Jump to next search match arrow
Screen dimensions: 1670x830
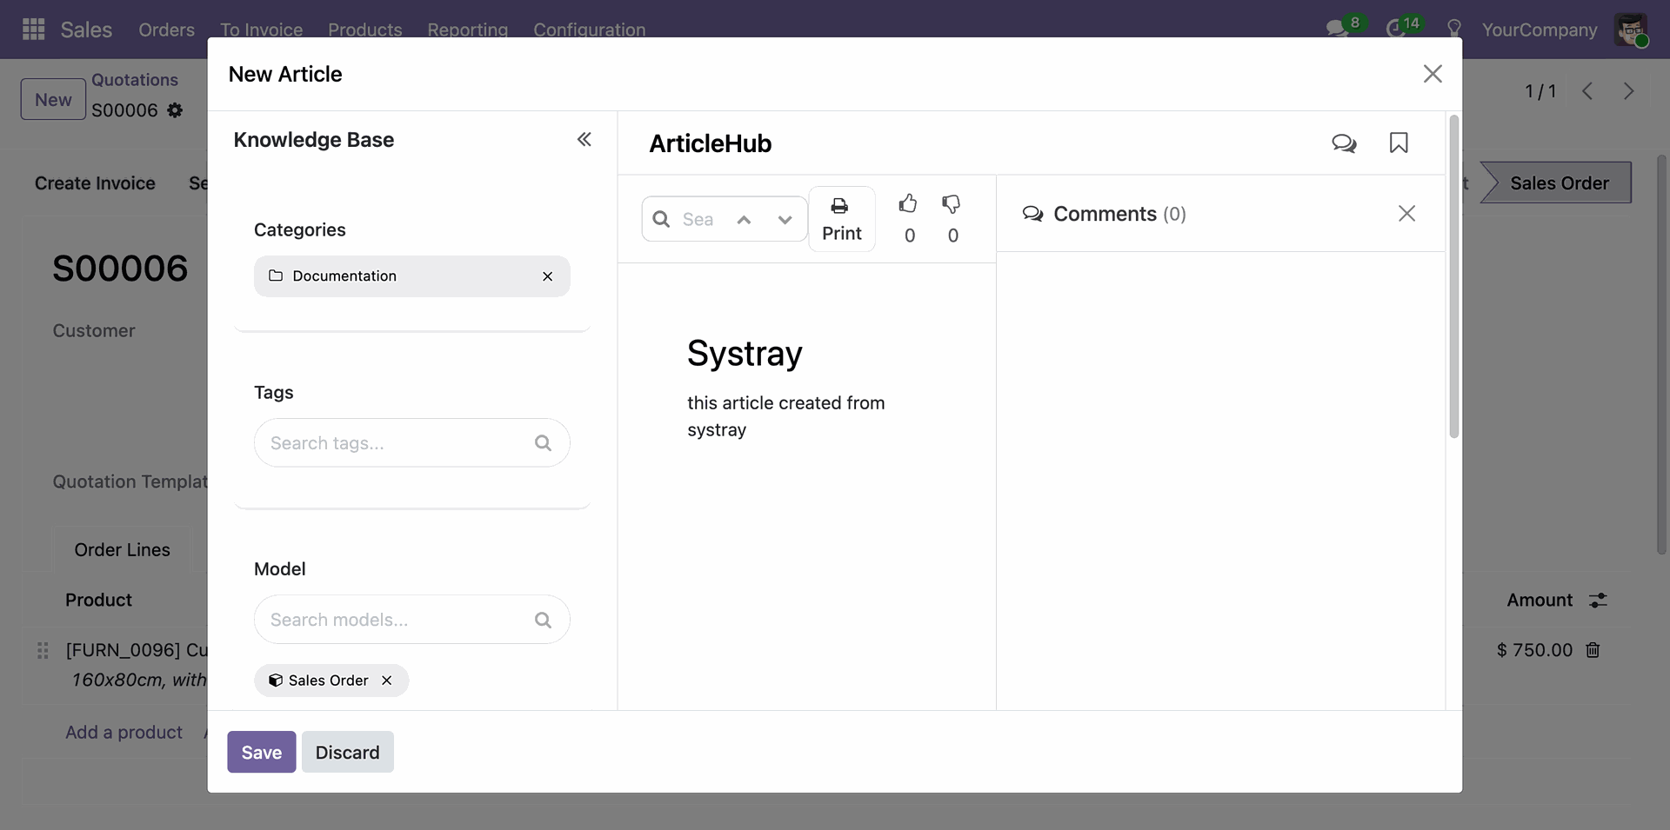(785, 220)
